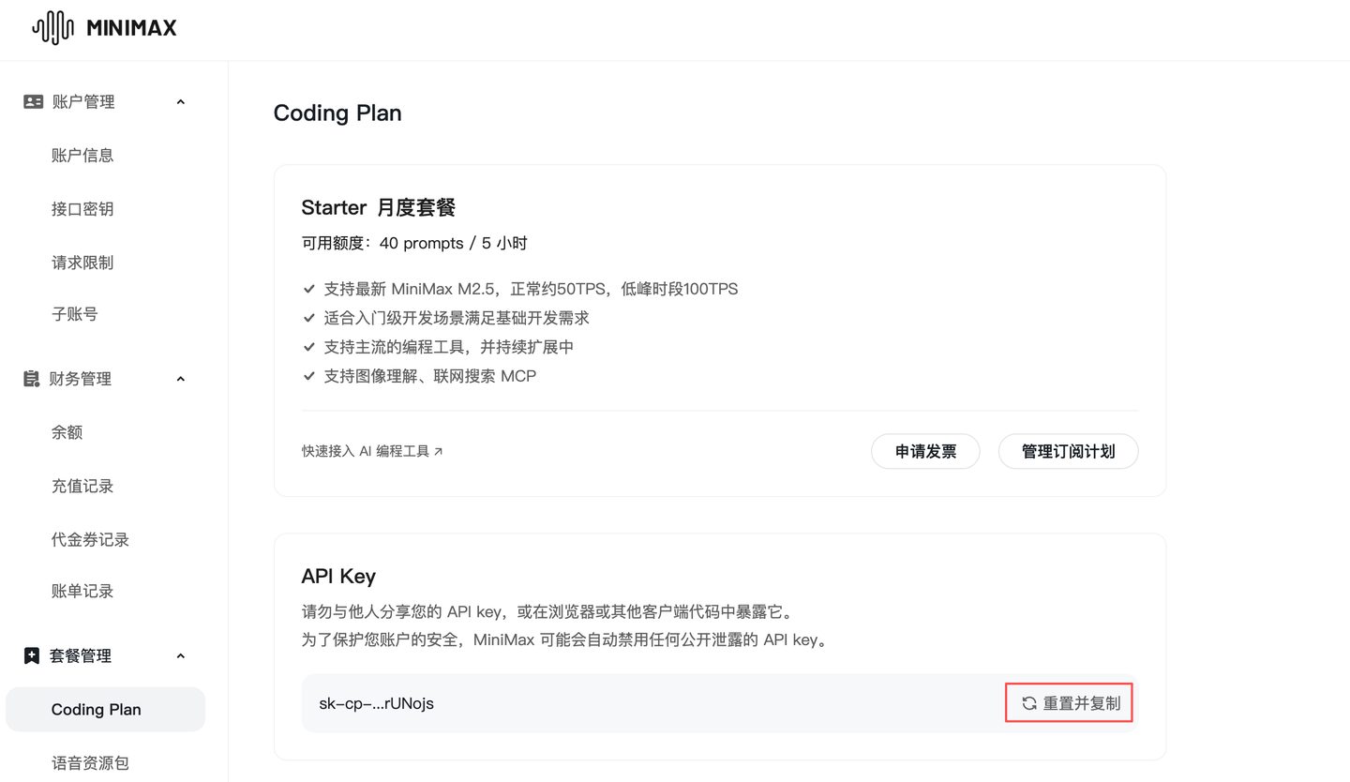
Task: Open the 语音资源包 page
Action: pos(89,762)
